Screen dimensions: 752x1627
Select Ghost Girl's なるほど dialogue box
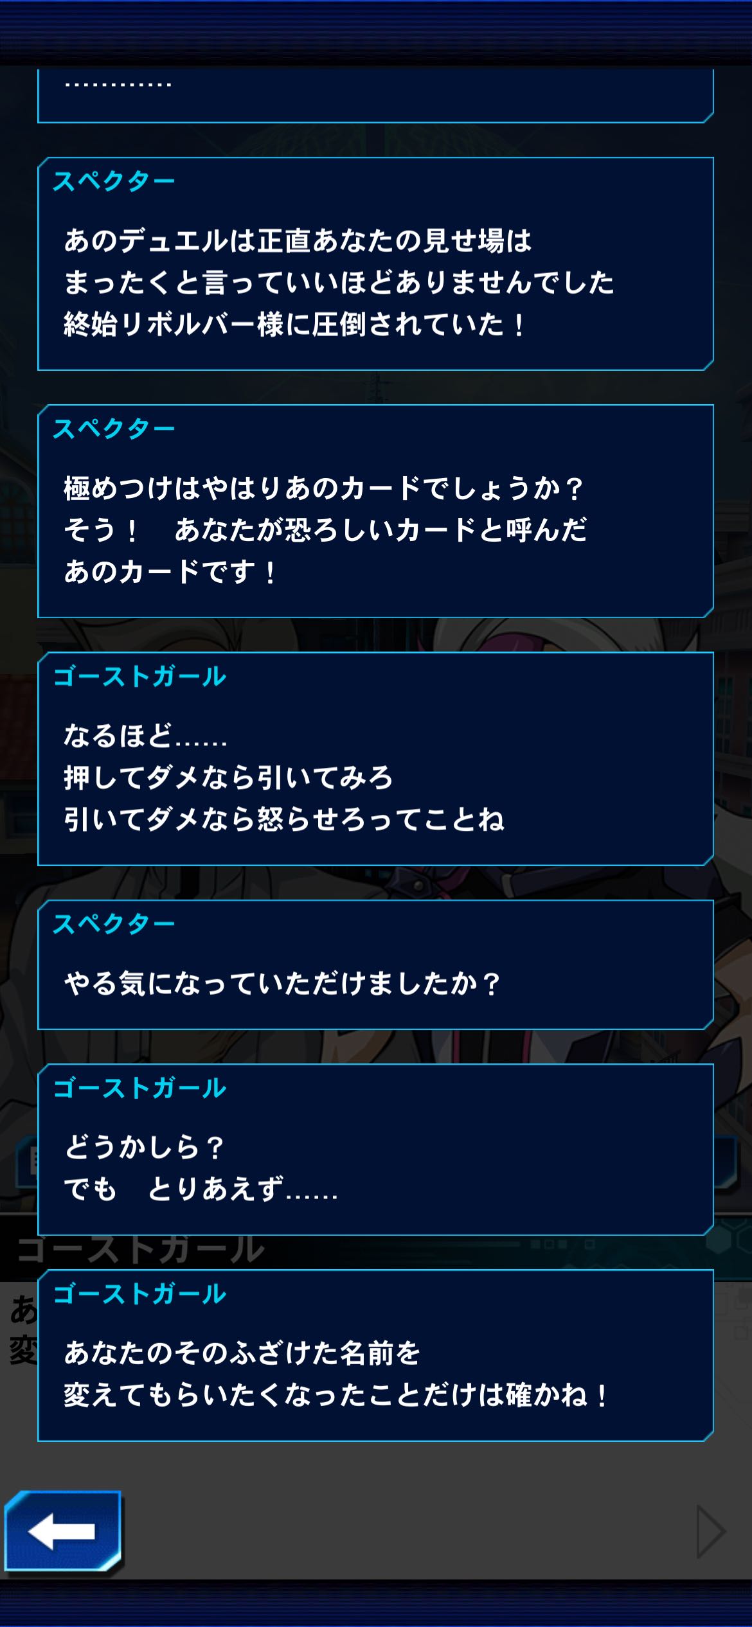pos(375,759)
